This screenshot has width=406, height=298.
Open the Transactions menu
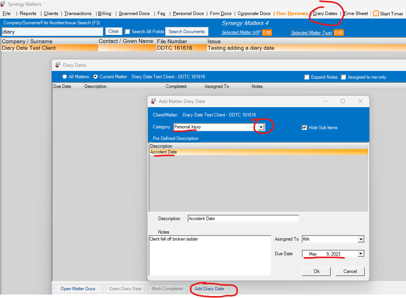pyautogui.click(x=78, y=13)
